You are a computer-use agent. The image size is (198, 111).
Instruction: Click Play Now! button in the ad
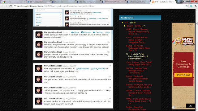tap(183, 75)
